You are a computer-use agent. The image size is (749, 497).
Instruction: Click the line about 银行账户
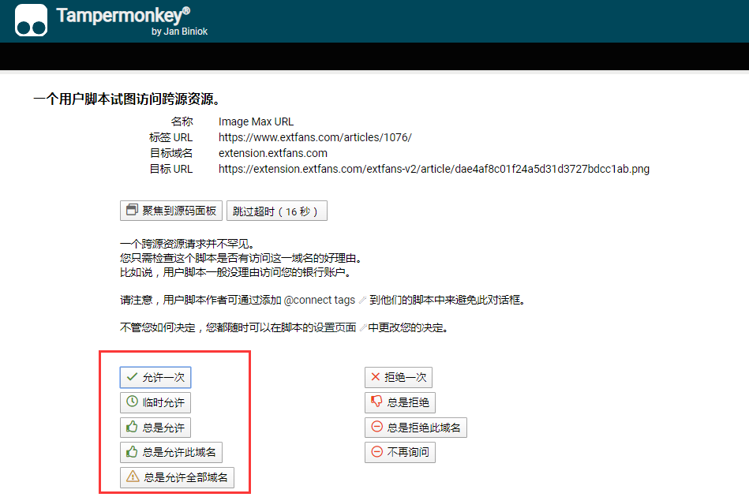click(237, 273)
